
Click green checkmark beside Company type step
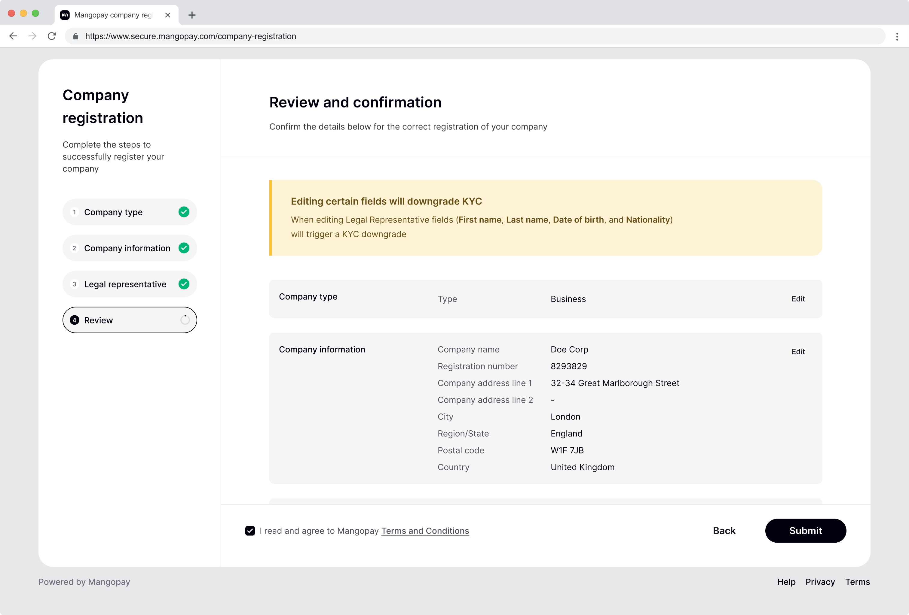(184, 212)
